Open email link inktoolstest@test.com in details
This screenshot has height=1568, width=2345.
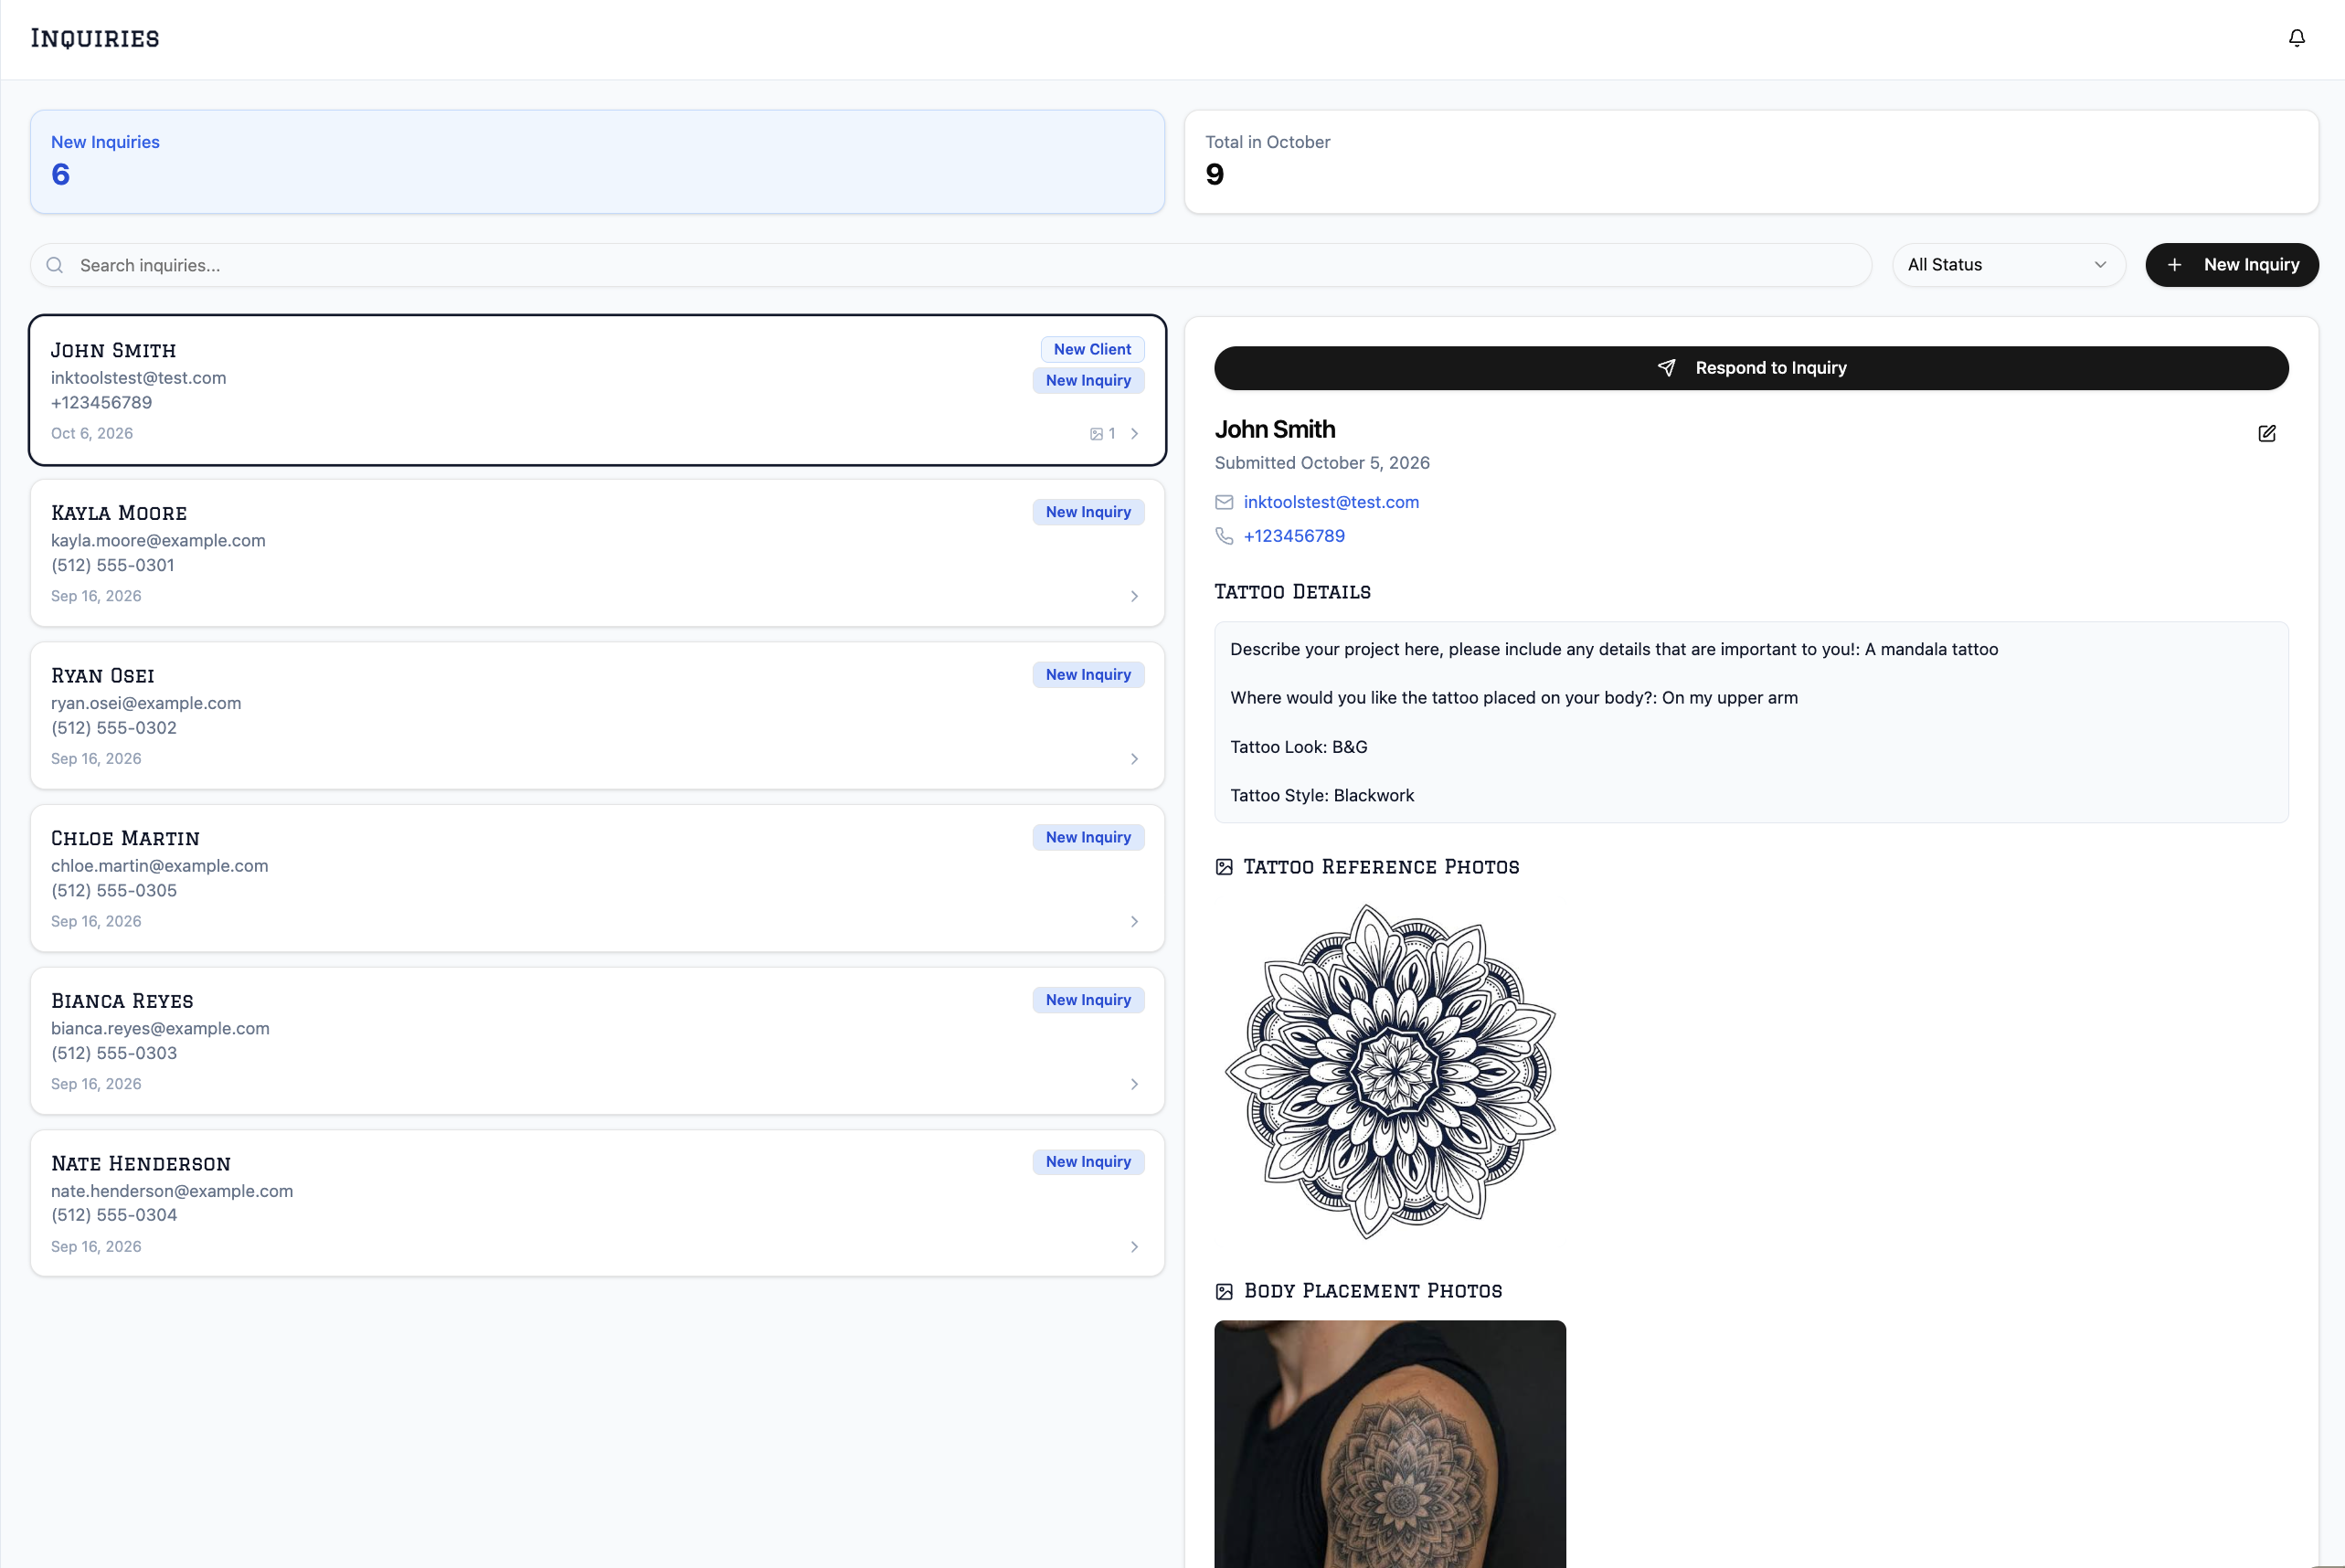coord(1331,502)
